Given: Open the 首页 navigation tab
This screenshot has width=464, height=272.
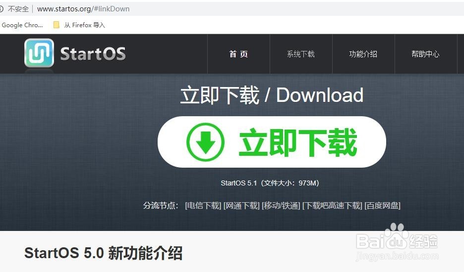Looking at the screenshot, I should [x=238, y=54].
